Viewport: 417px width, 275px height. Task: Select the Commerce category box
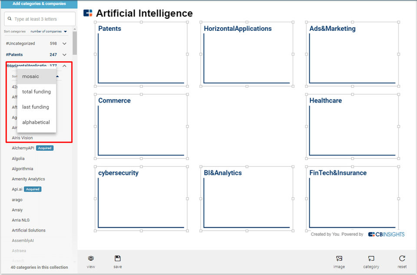[x=141, y=126]
